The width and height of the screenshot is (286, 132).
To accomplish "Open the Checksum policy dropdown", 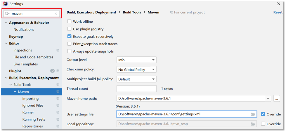I will (x=136, y=69).
